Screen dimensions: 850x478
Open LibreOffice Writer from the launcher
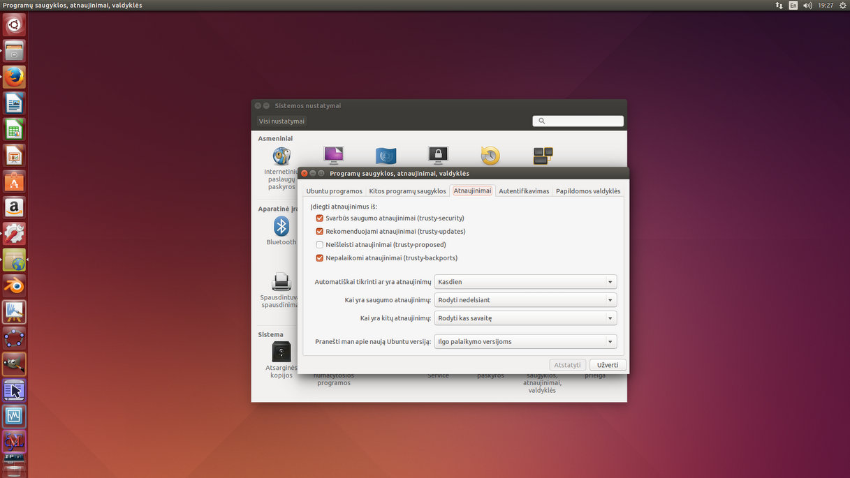point(14,103)
